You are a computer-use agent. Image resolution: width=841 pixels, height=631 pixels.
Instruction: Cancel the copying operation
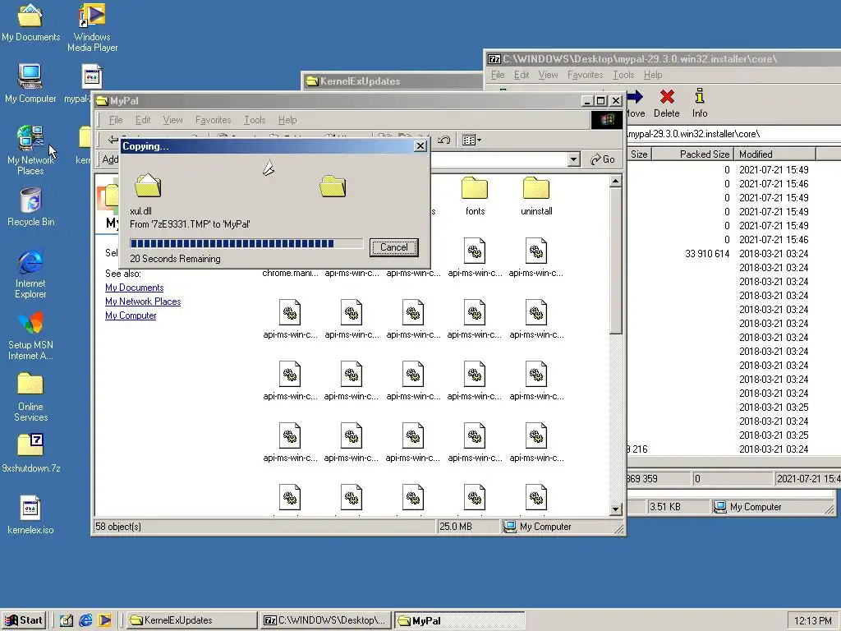[393, 247]
